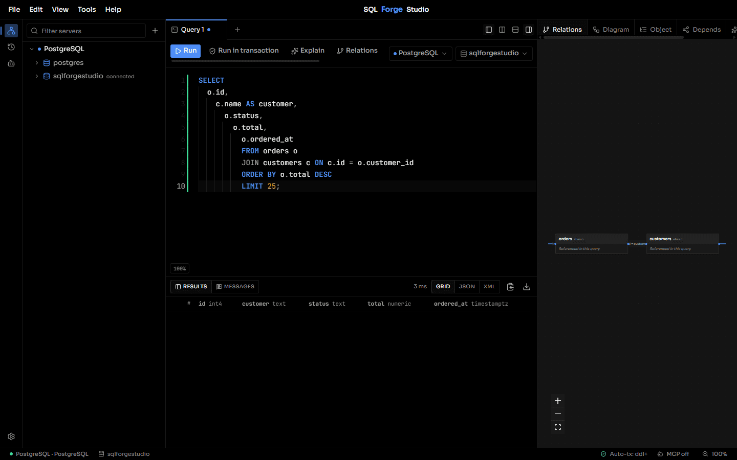Zoom out the relations diagram

click(558, 414)
